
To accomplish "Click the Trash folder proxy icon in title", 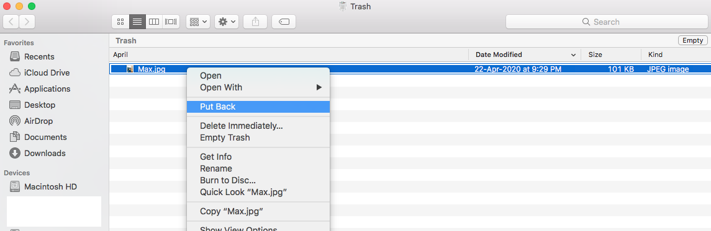I will point(343,6).
